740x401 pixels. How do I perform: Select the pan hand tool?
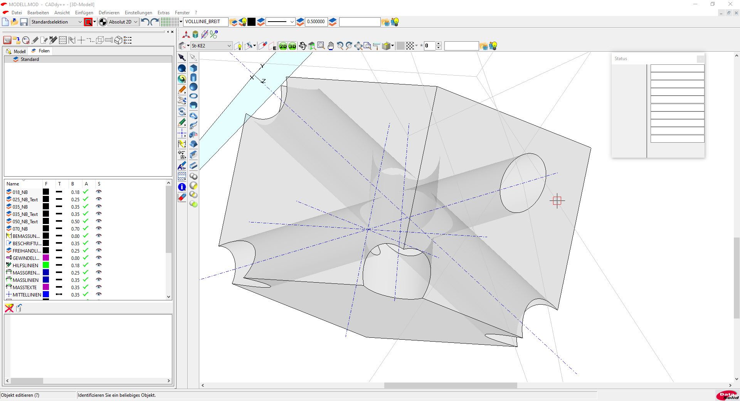(331, 46)
